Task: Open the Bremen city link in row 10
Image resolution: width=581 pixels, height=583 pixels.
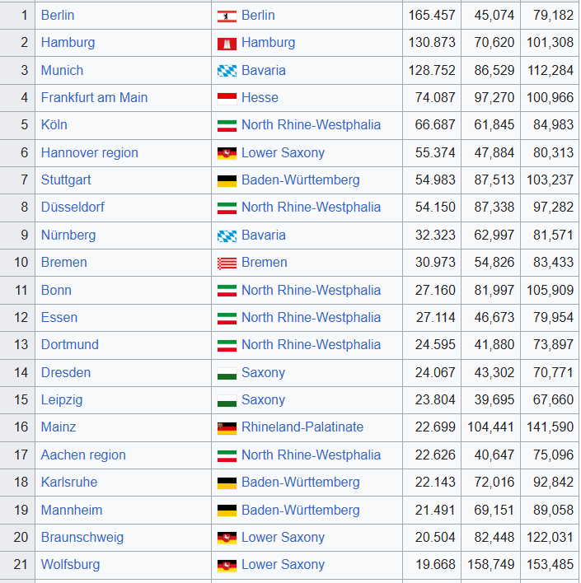Action: pyautogui.click(x=64, y=263)
